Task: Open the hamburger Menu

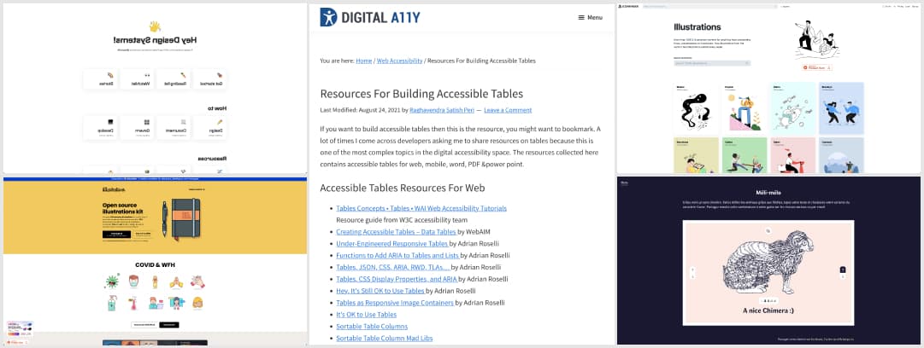Action: (x=590, y=17)
